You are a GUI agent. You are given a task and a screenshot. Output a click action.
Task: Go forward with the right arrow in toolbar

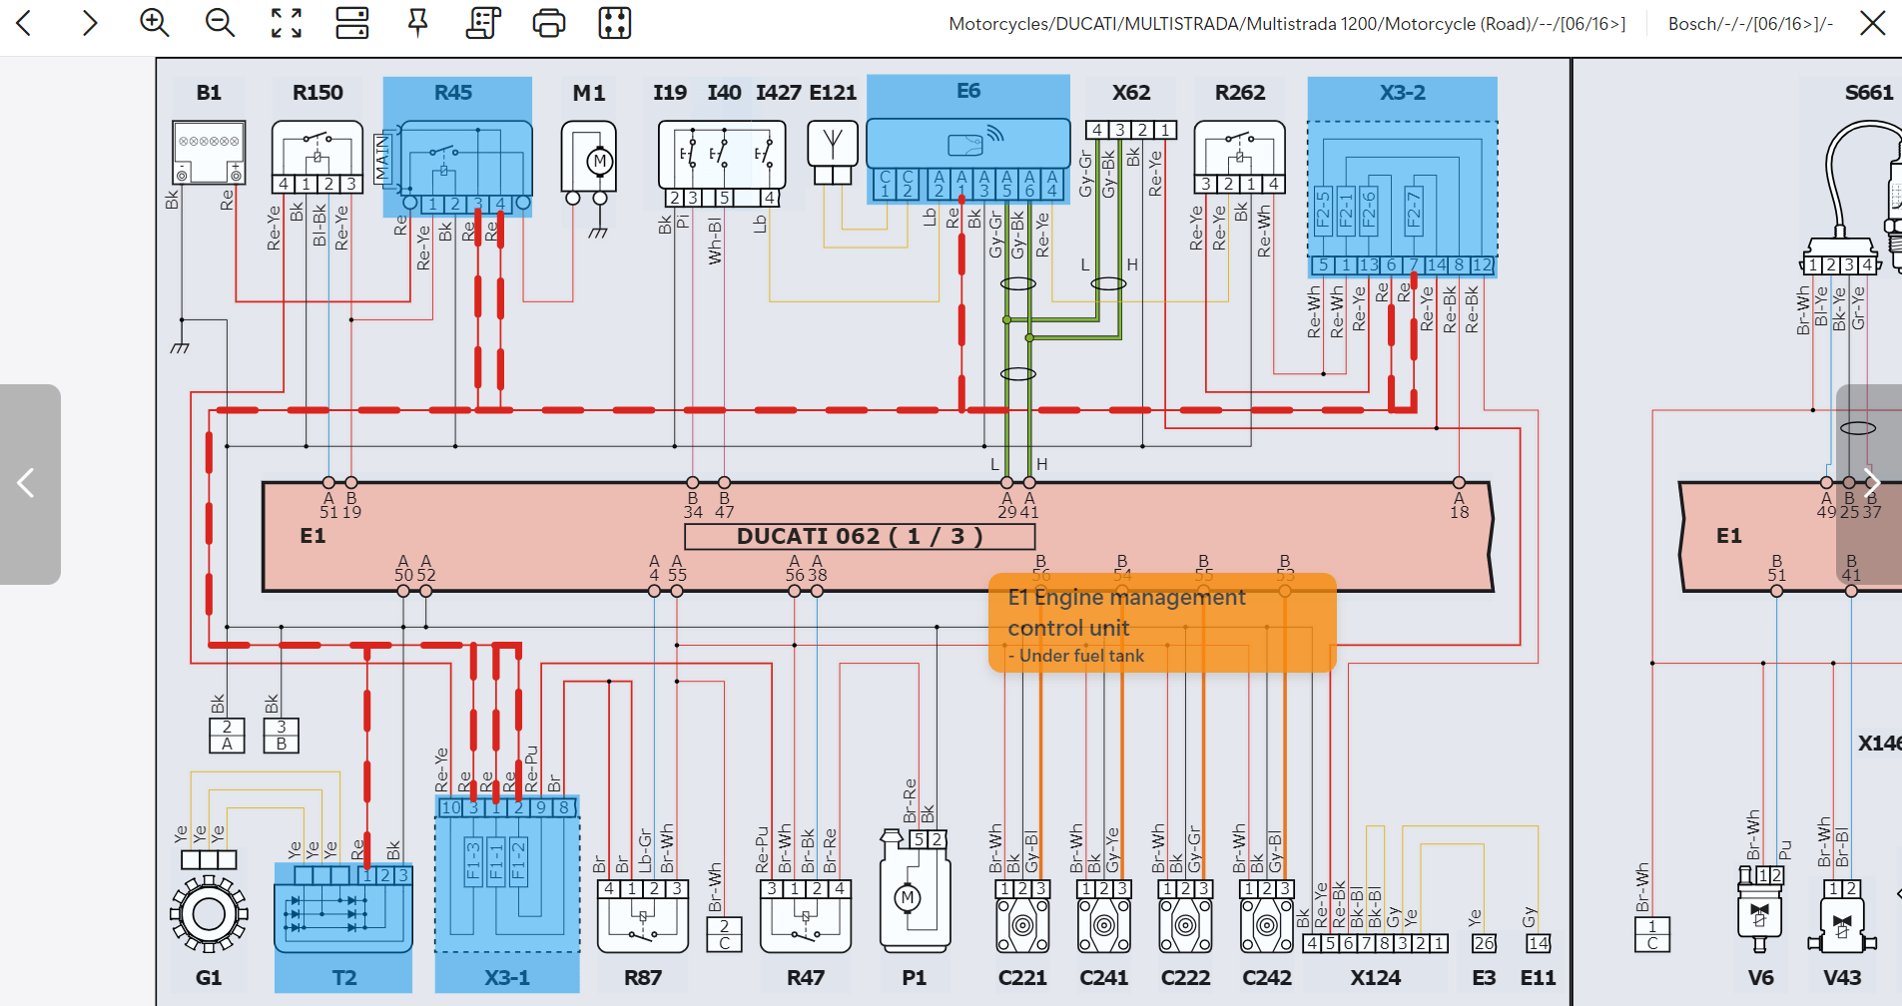click(90, 23)
